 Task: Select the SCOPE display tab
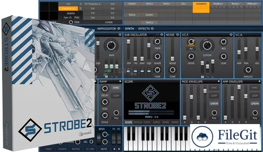coord(128,122)
